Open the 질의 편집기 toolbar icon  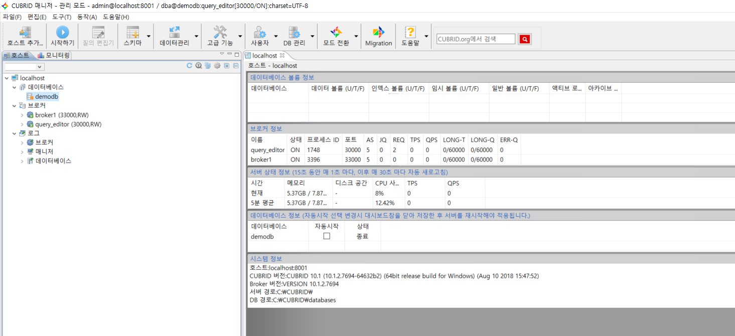tap(98, 33)
